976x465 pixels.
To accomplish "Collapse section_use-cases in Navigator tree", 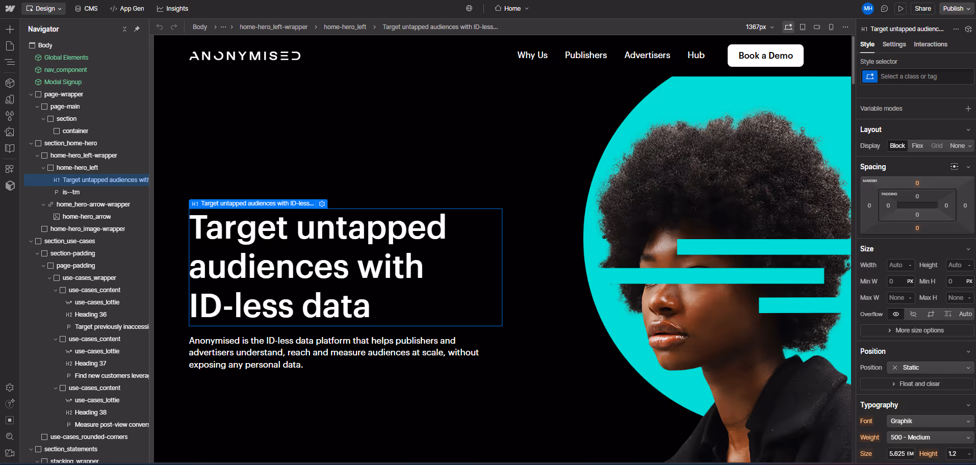I will [31, 241].
